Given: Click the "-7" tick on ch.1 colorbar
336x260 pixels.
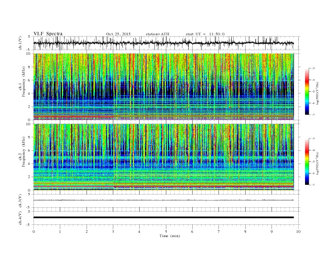Looking at the screenshot, I should pyautogui.click(x=313, y=115).
